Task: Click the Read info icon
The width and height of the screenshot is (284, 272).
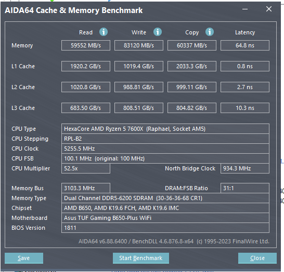Action: pos(104,32)
